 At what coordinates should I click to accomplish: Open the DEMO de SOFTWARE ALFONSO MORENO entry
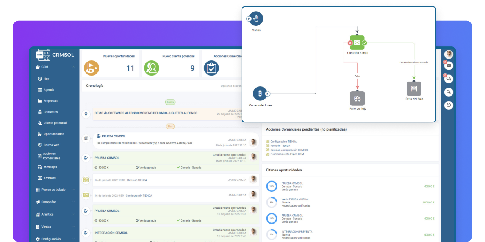click(x=146, y=113)
